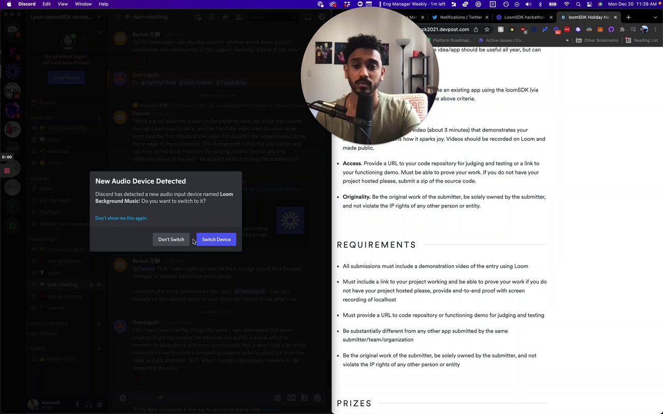Click the Discord search field
The height and width of the screenshot is (414, 663).
272,17
